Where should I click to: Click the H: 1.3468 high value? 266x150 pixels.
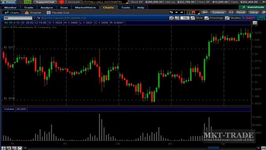coord(71,22)
